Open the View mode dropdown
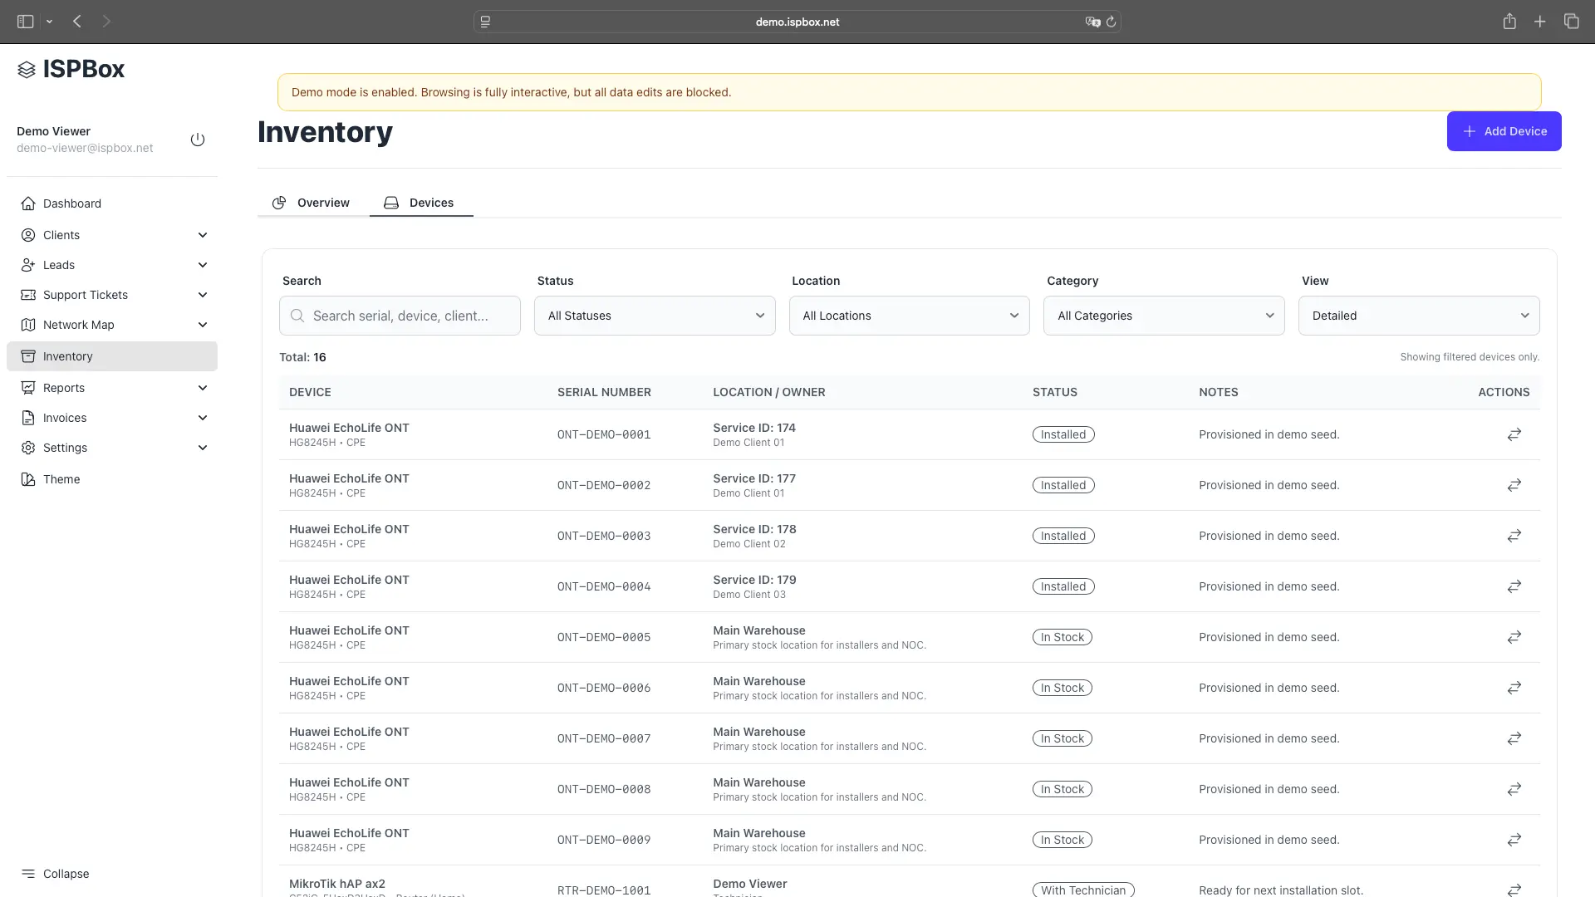 [x=1419, y=316]
